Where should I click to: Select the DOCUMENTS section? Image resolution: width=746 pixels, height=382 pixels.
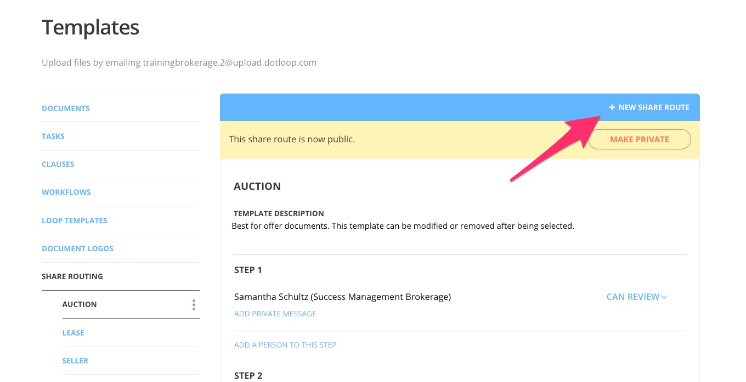[65, 108]
